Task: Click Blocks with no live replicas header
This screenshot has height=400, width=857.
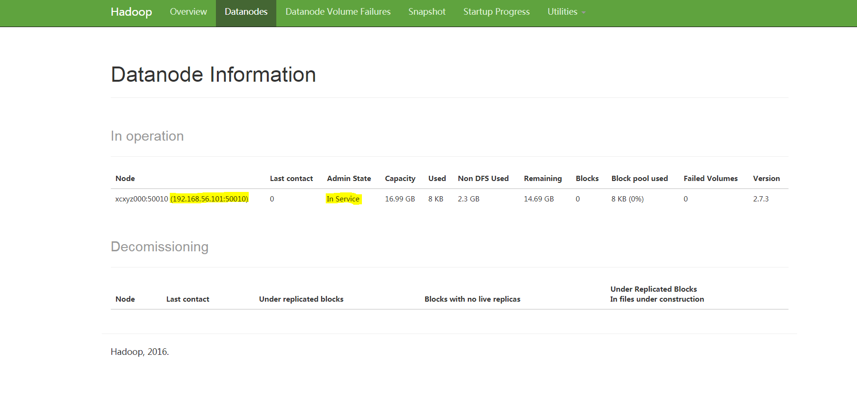Action: point(472,299)
